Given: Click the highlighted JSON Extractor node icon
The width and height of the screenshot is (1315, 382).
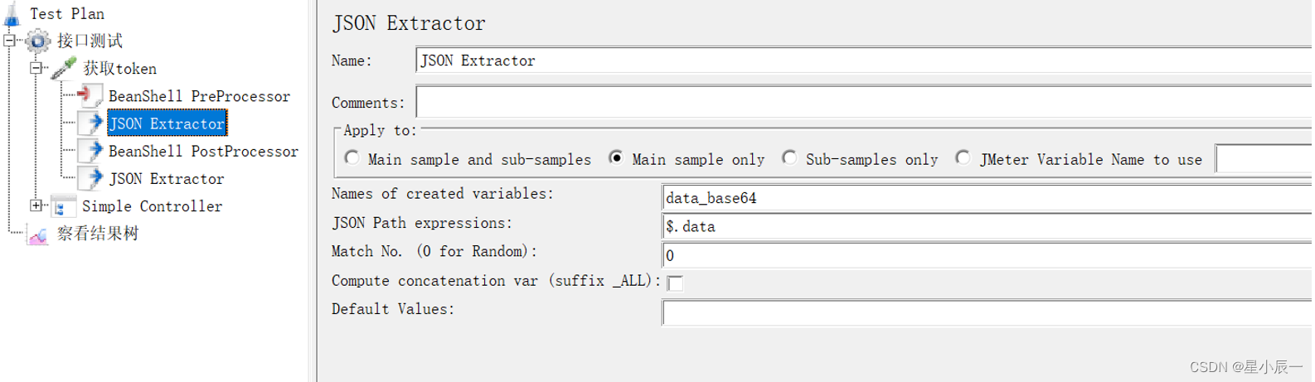Looking at the screenshot, I should point(91,123).
